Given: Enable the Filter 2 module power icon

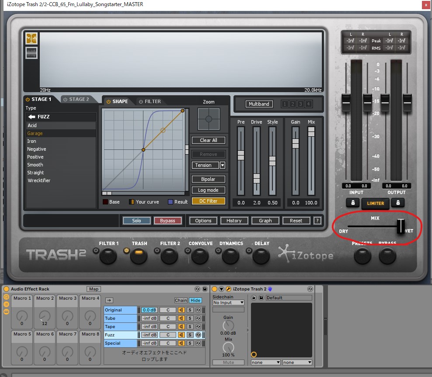Looking at the screenshot, I should (157, 250).
